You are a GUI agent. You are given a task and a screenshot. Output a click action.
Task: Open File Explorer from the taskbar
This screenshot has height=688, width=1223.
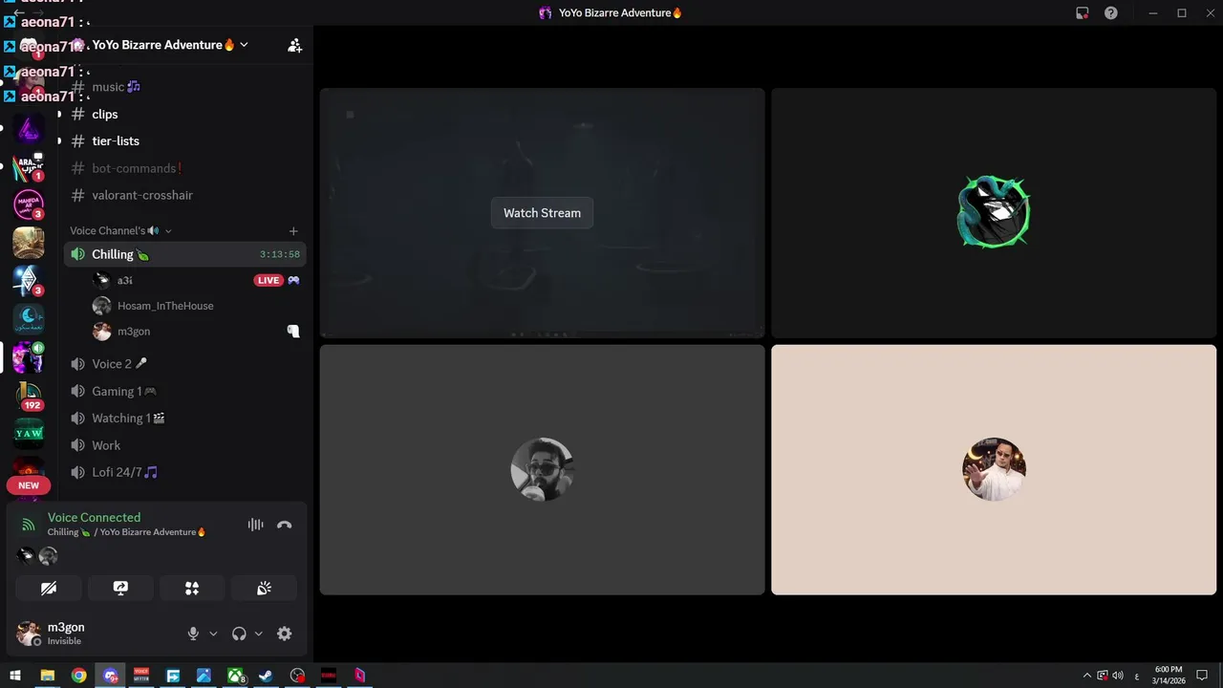tap(47, 676)
